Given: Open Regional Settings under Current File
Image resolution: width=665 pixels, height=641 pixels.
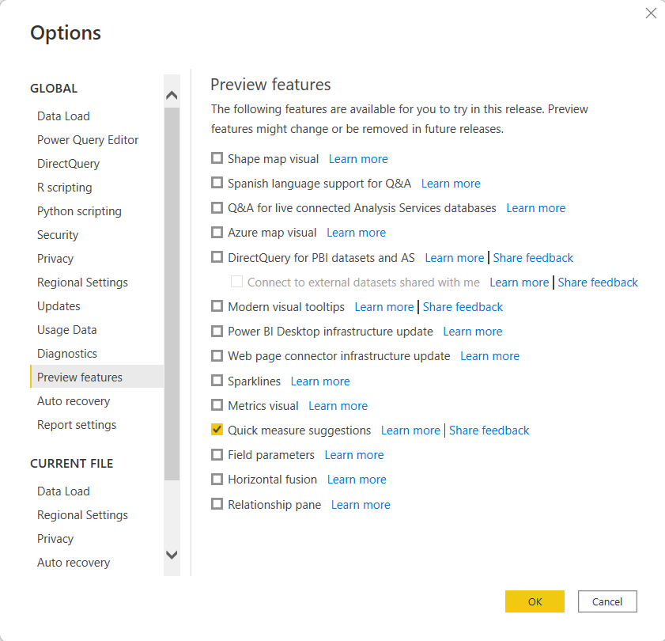Looking at the screenshot, I should [x=82, y=515].
